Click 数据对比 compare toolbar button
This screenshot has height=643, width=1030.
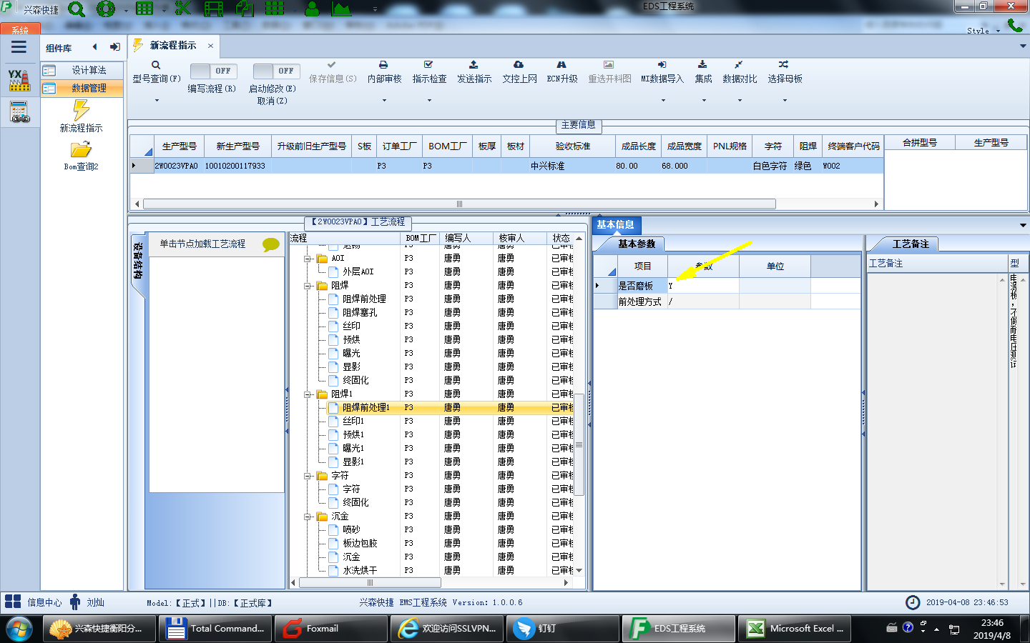coord(740,72)
